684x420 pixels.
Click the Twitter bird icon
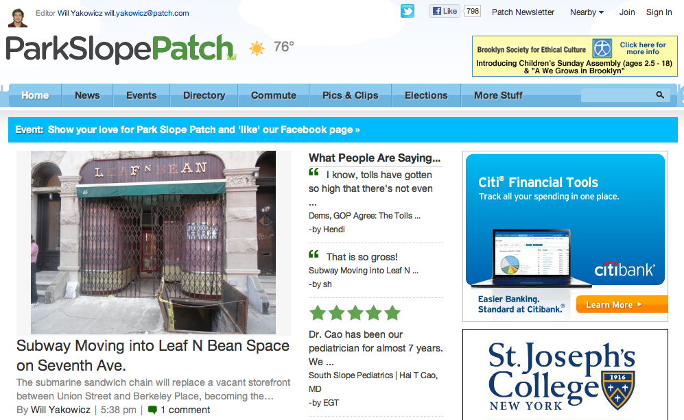408,12
